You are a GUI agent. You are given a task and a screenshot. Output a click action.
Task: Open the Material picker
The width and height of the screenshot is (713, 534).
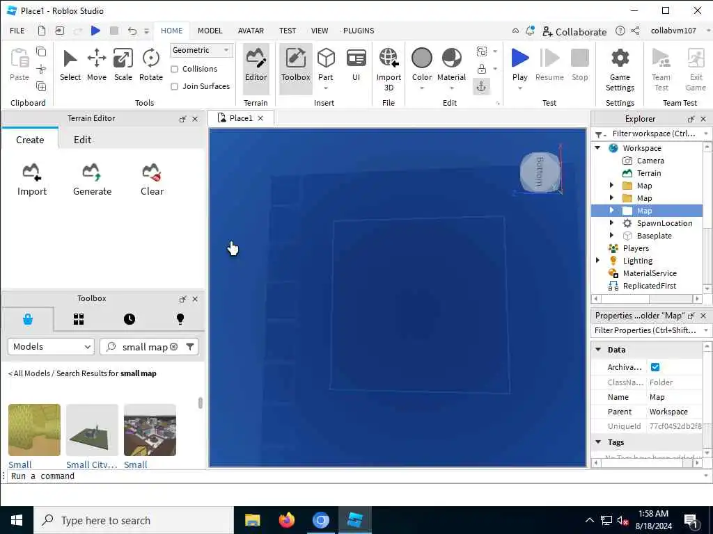(451, 65)
